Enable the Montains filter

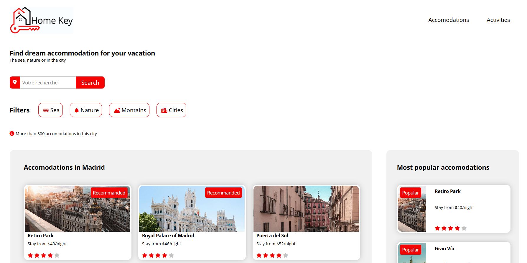[129, 110]
